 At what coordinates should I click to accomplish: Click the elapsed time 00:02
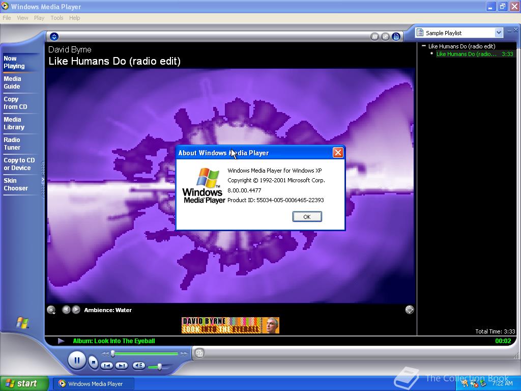503,341
